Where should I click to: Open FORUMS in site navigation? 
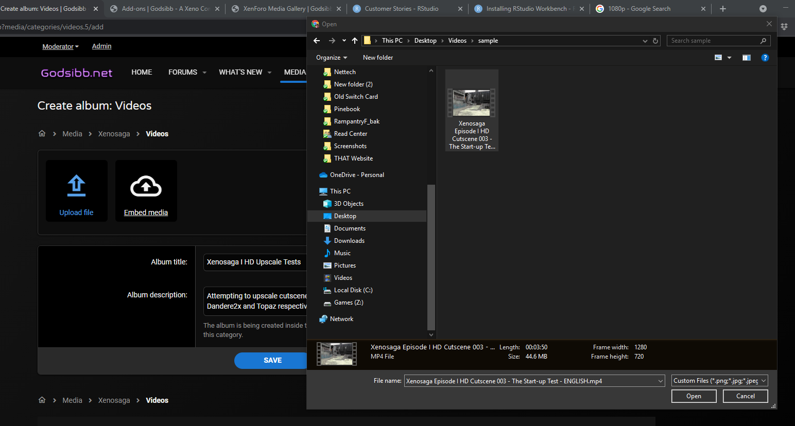tap(183, 73)
